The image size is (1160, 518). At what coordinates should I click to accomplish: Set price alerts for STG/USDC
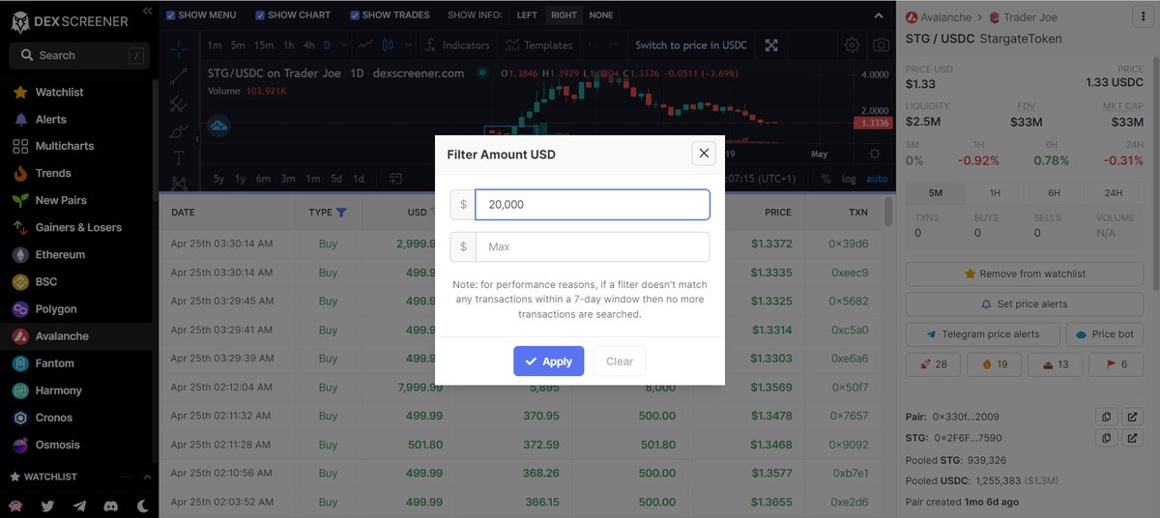(x=1026, y=303)
